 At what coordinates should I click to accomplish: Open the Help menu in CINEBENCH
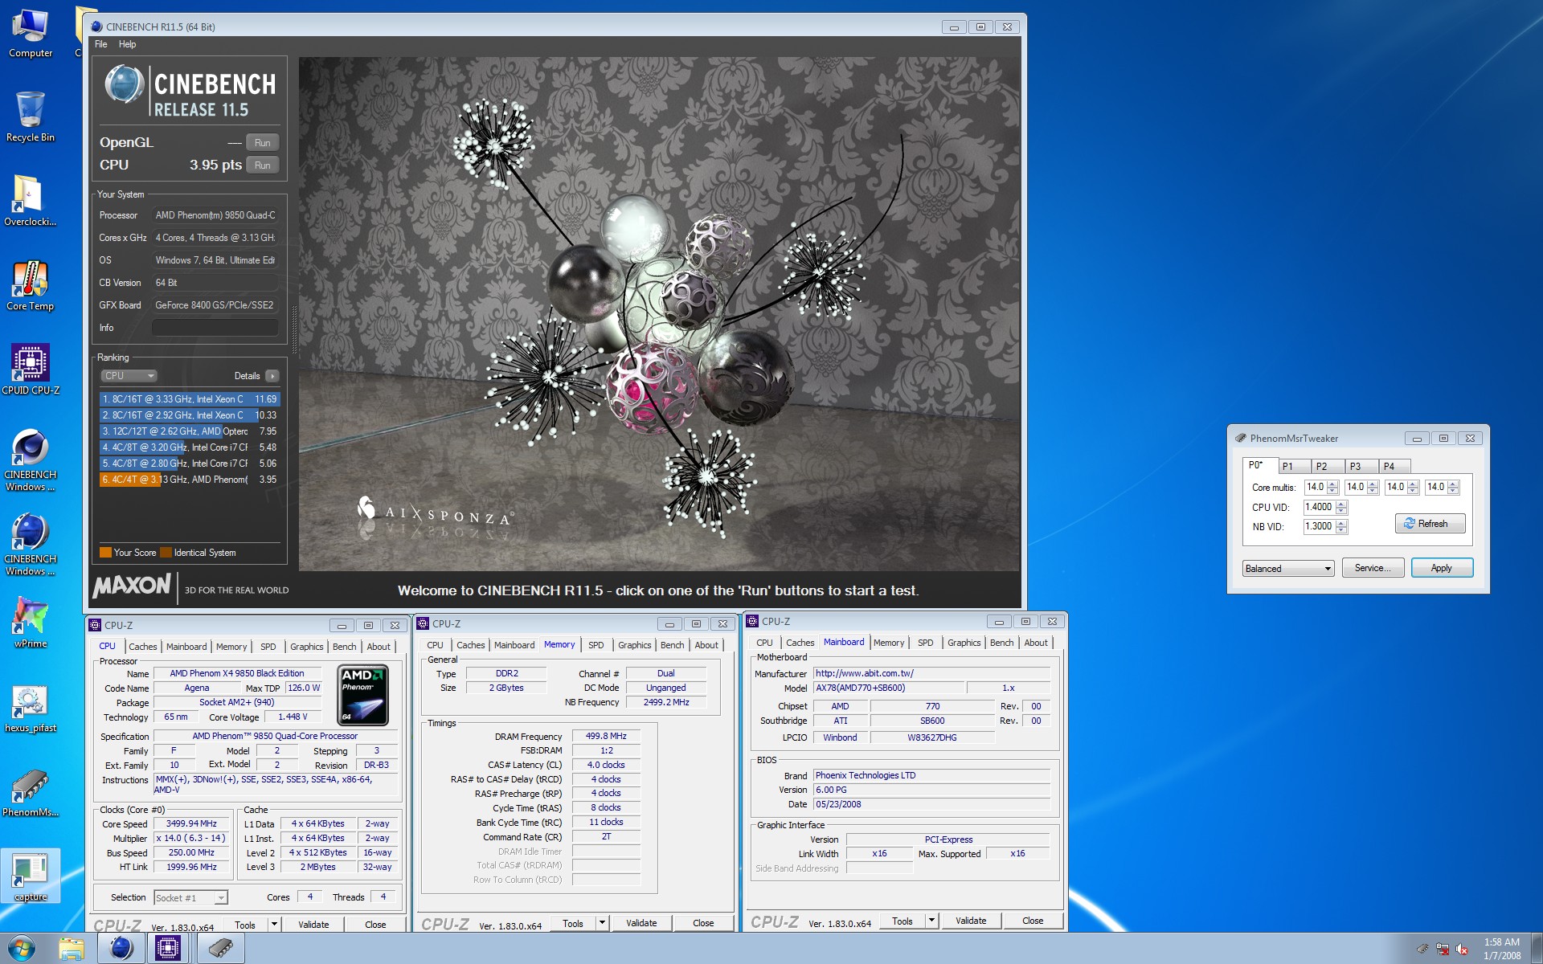pos(127,44)
